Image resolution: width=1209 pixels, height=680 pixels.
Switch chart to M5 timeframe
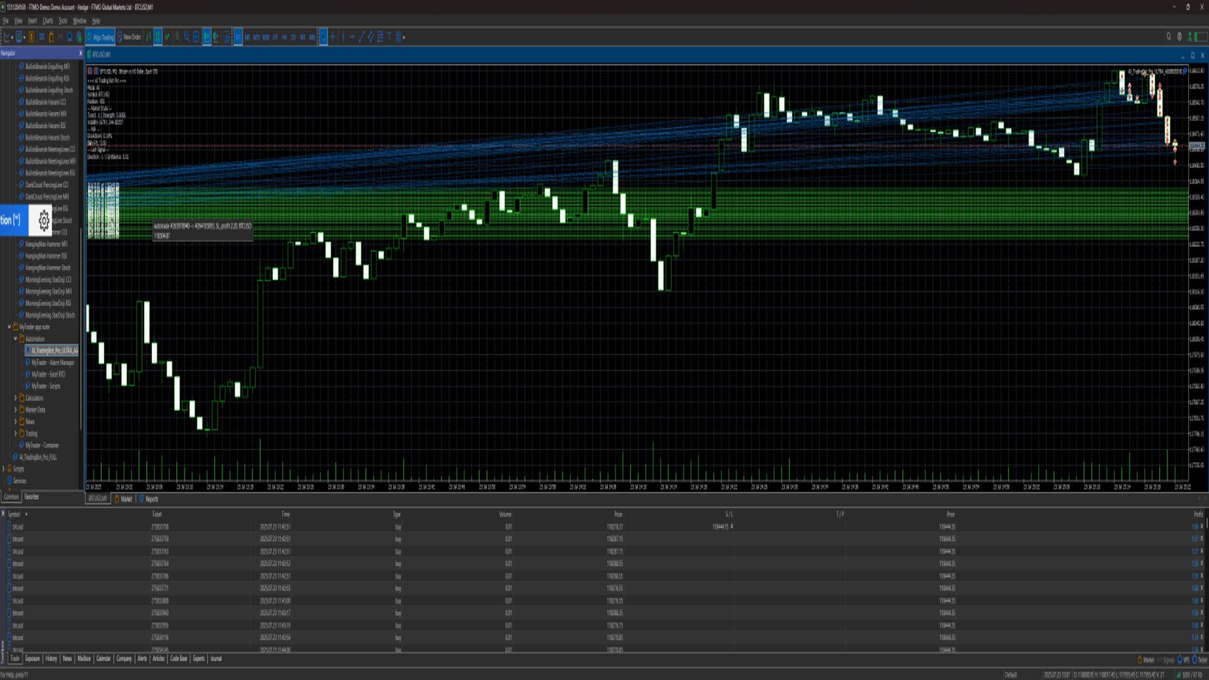coord(247,37)
